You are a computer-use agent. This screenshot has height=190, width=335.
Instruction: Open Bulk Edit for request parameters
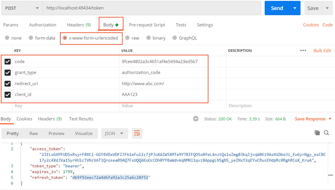click(322, 50)
